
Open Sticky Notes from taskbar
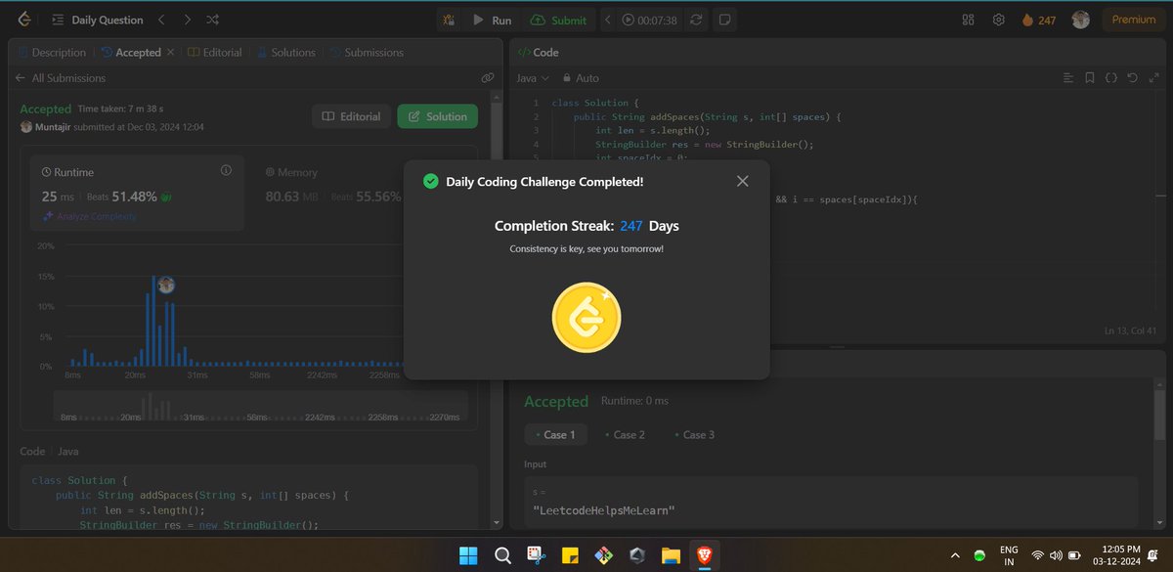click(569, 555)
